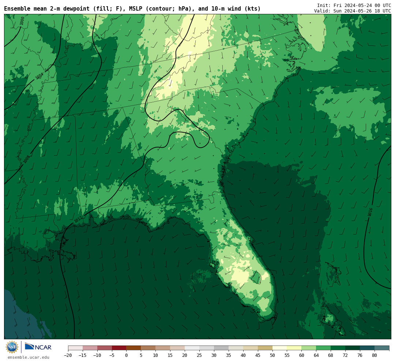
Task: Click the 64 colorbar tick label
Action: coord(316,355)
